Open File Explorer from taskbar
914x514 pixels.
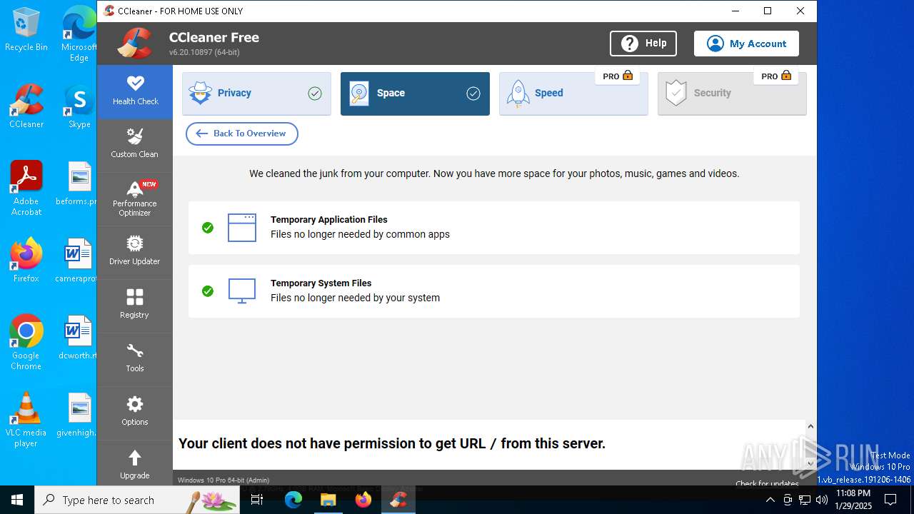pos(328,500)
